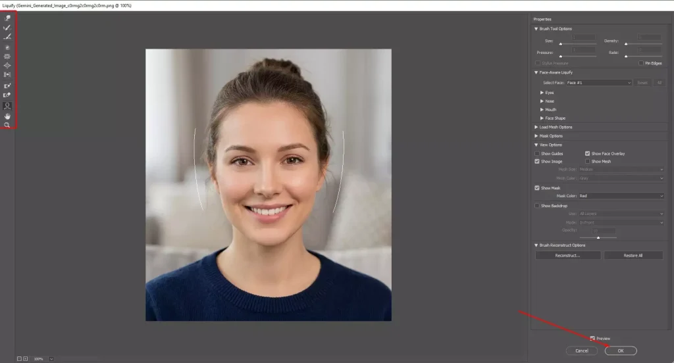Click the portrait image preview
Screen dimensions: 674x363
[269, 185]
